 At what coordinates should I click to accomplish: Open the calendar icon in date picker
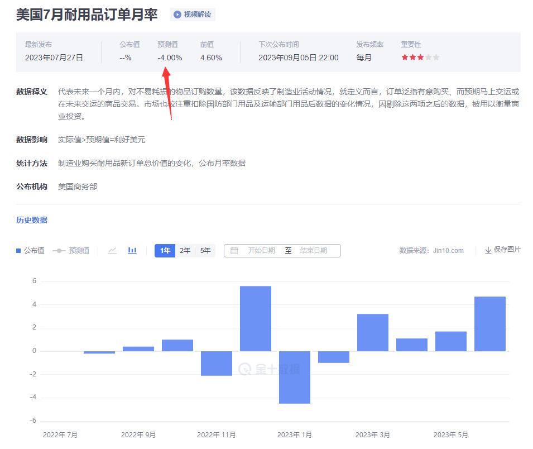[234, 250]
